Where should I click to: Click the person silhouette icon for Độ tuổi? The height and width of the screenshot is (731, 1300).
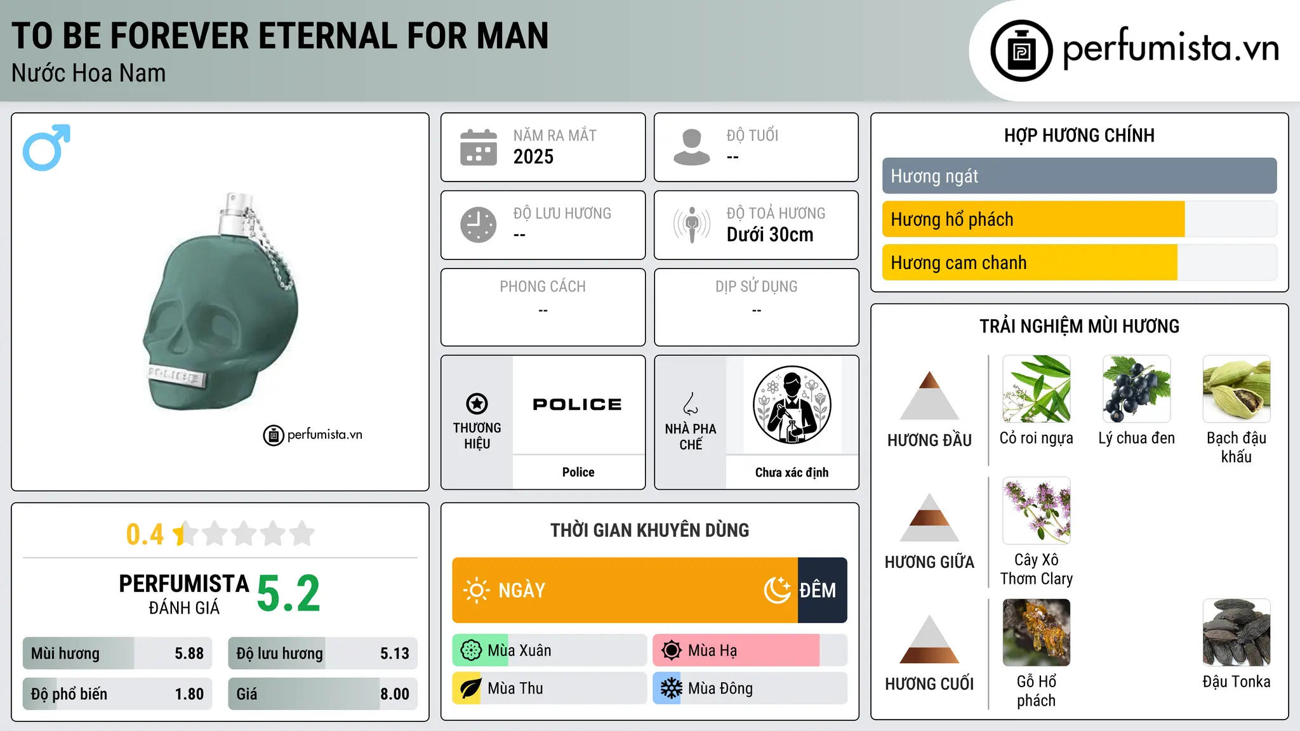tap(691, 147)
